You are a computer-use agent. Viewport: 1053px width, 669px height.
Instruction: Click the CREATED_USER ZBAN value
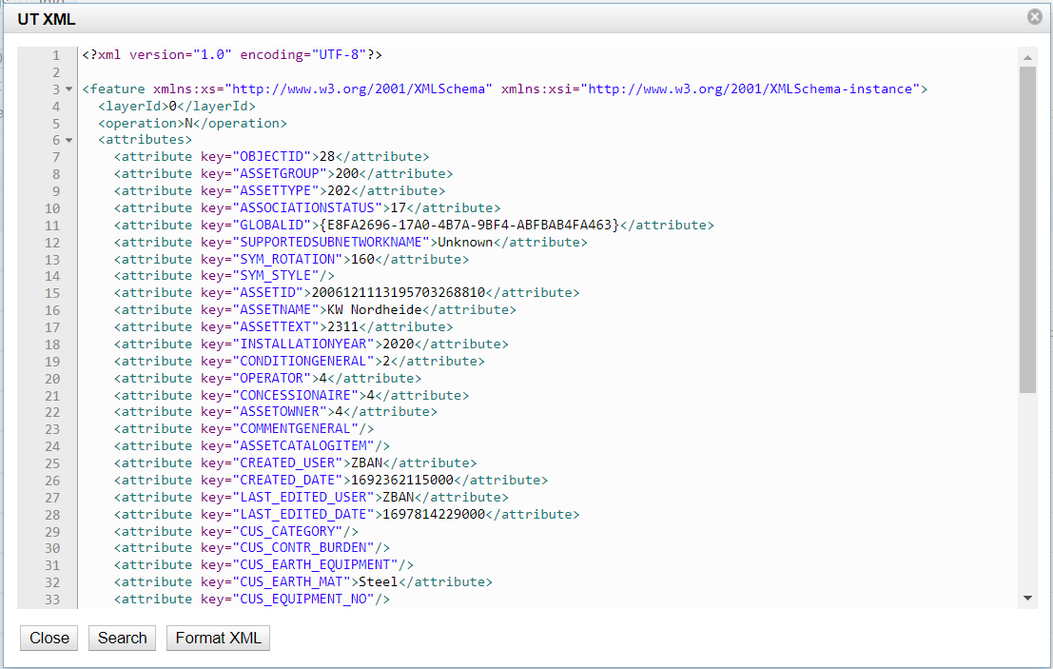[x=366, y=463]
